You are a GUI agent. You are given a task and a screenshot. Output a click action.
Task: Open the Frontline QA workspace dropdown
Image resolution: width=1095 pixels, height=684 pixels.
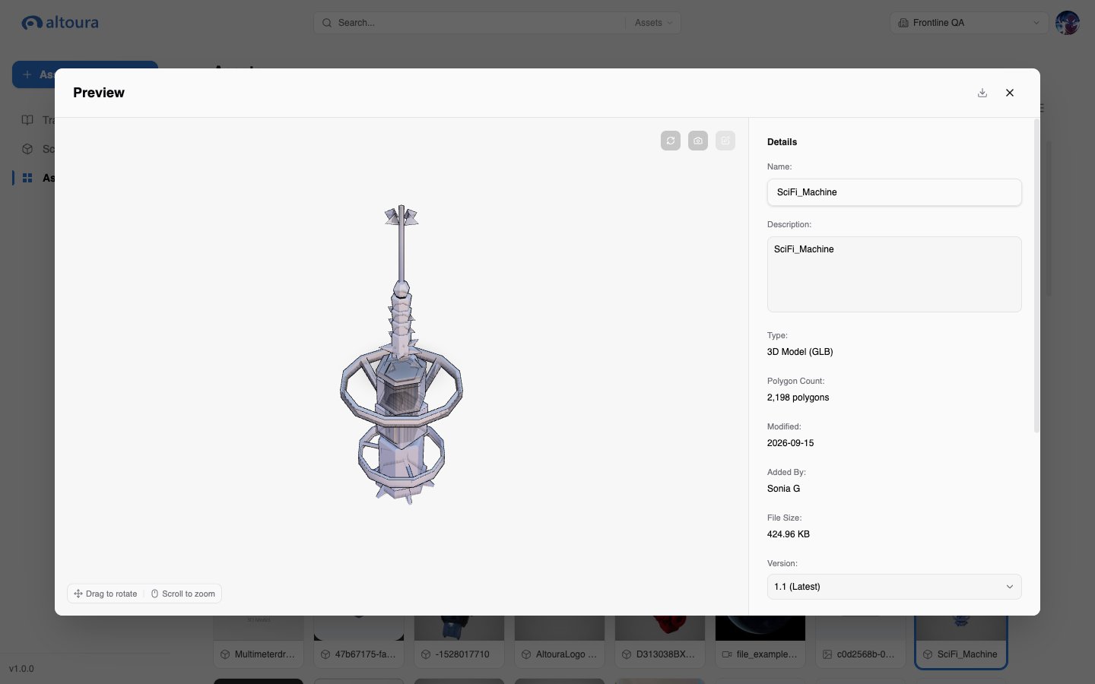point(969,23)
